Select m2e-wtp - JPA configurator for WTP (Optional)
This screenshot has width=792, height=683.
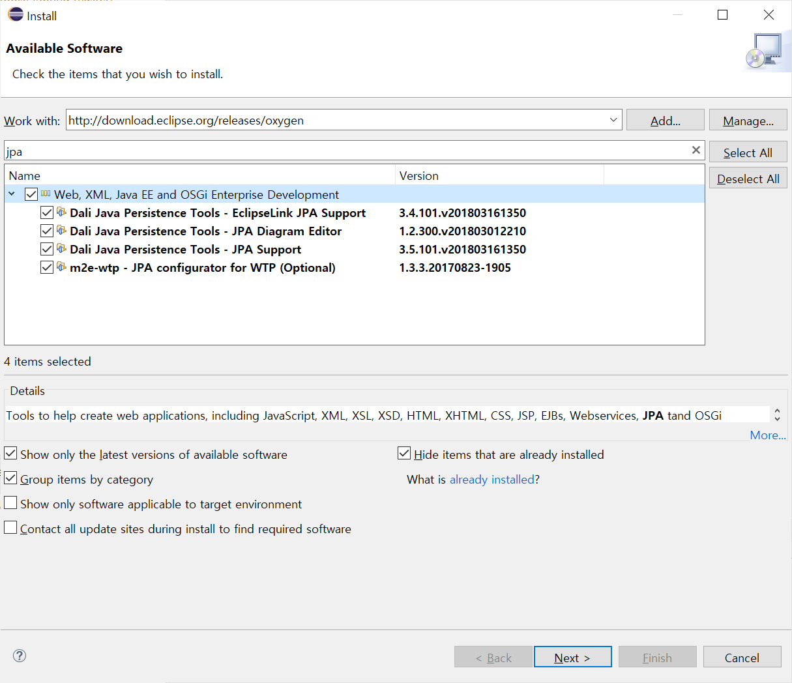tap(203, 268)
